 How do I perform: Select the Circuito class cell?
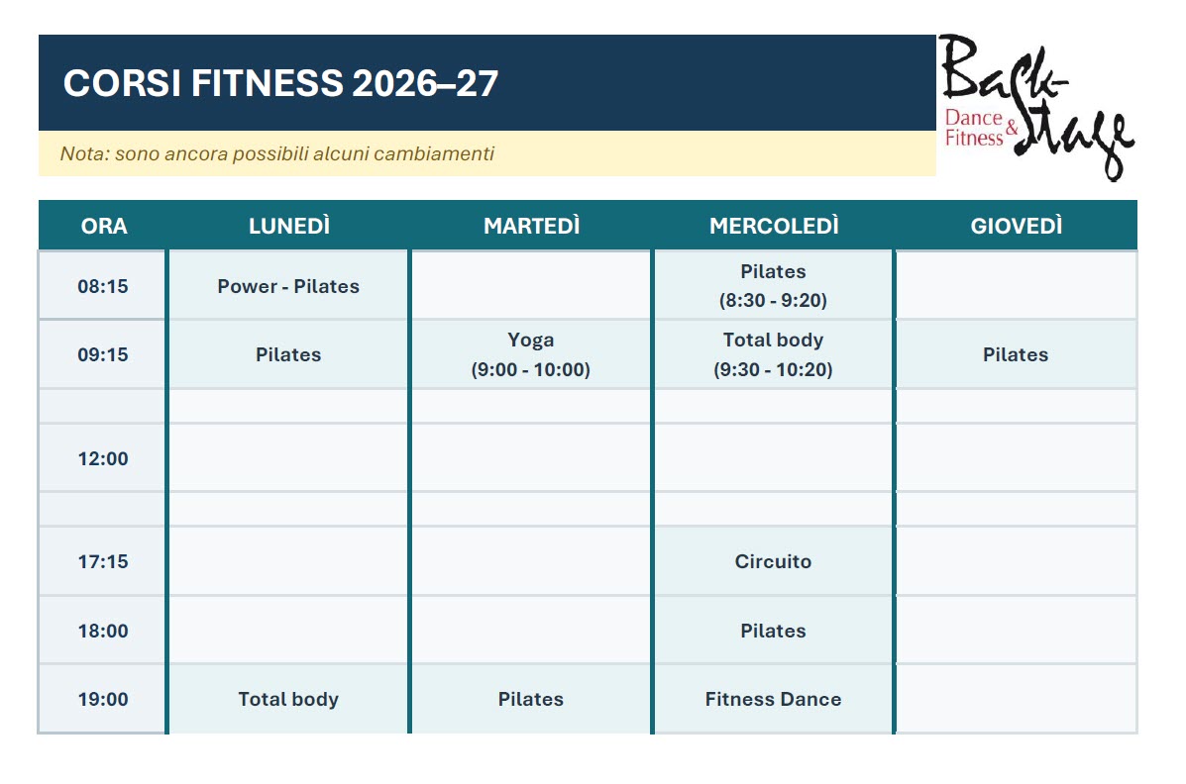point(773,561)
